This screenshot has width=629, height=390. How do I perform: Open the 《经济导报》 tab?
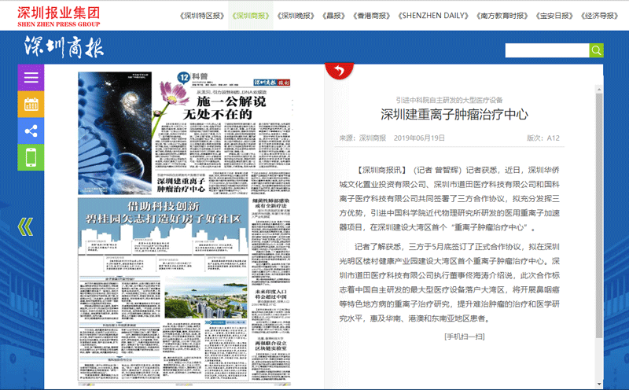599,16
